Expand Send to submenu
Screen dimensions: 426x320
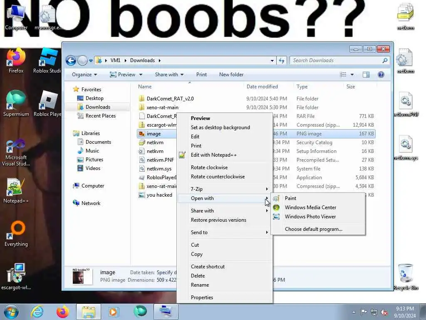pyautogui.click(x=225, y=232)
